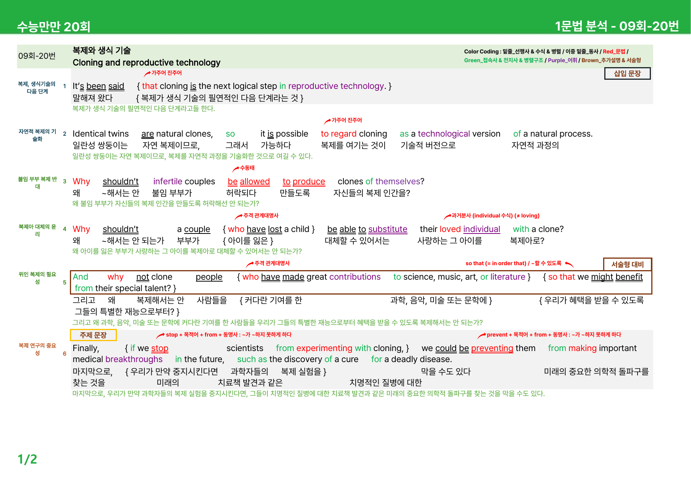Click 'Red_문법' in the color coding legend
The height and width of the screenshot is (488, 691).
[x=614, y=52]
